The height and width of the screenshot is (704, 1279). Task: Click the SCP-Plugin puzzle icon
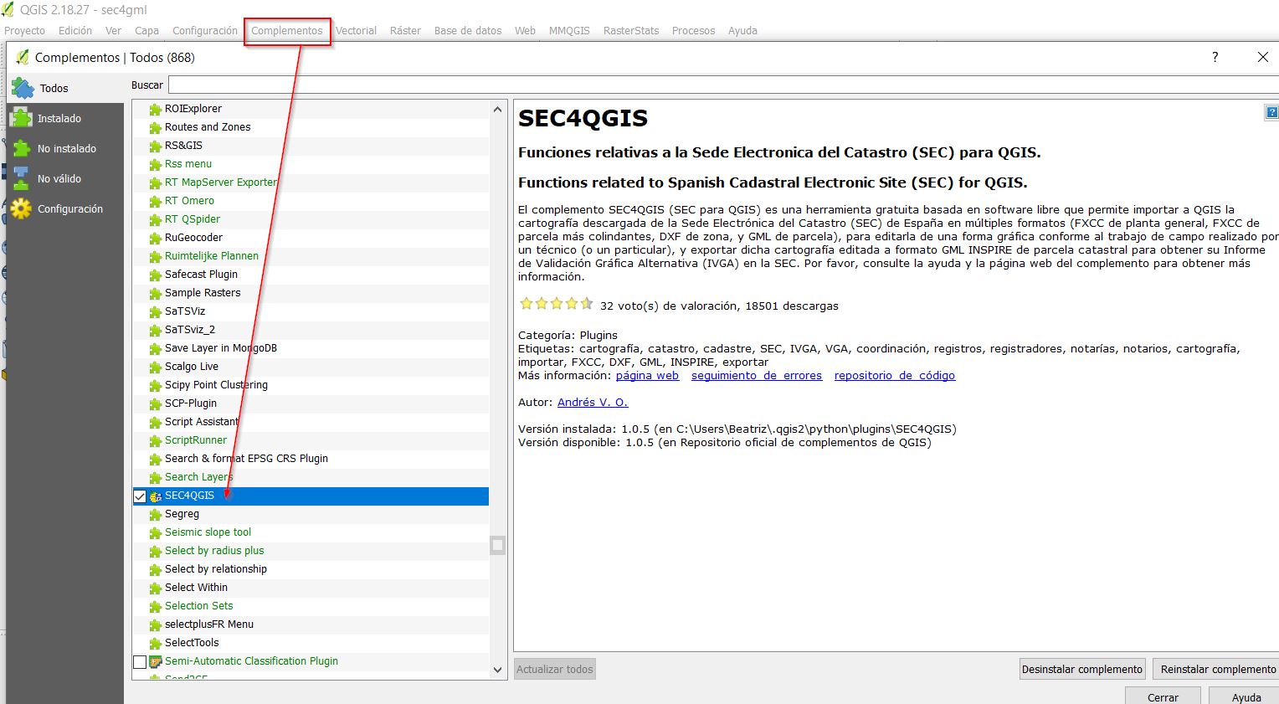[155, 403]
